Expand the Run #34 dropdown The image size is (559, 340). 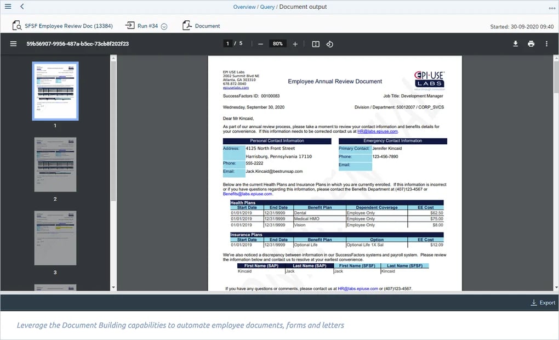click(164, 26)
